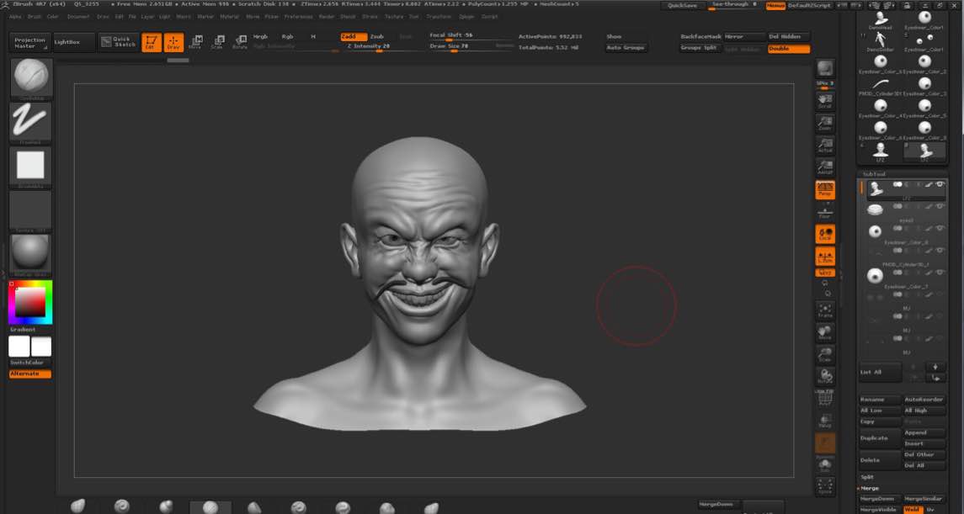The height and width of the screenshot is (514, 964).
Task: Select the Rotate transform tool in top toolbar
Action: click(x=240, y=42)
